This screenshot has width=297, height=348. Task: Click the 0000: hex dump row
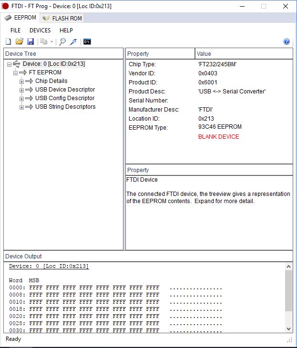coord(115,288)
